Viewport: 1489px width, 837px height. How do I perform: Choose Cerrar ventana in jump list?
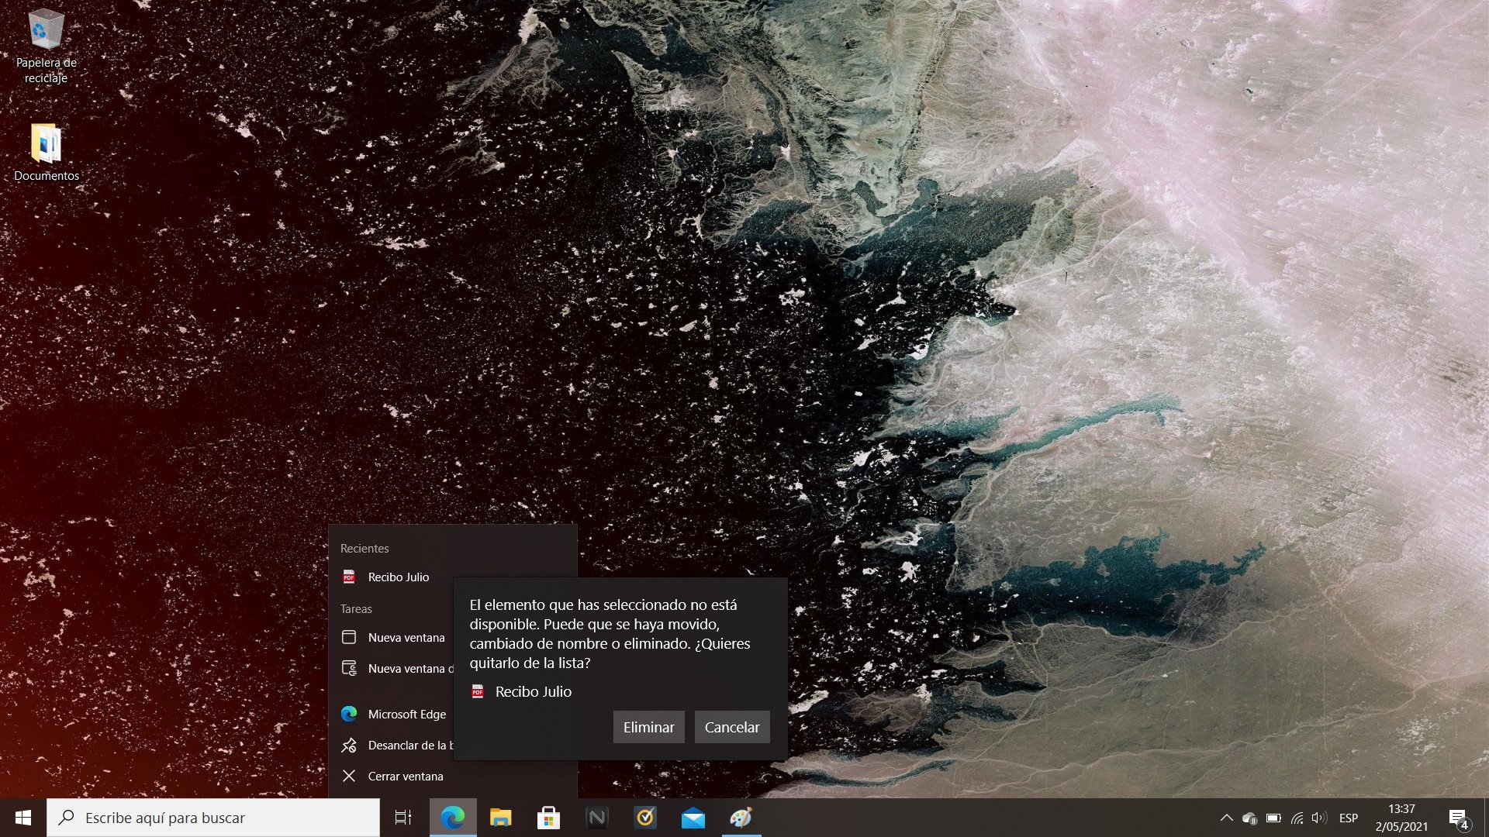tap(405, 776)
